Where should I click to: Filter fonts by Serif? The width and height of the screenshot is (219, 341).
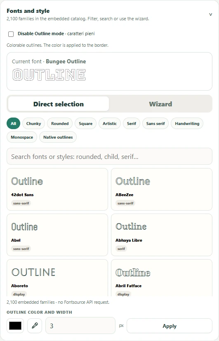click(x=132, y=123)
